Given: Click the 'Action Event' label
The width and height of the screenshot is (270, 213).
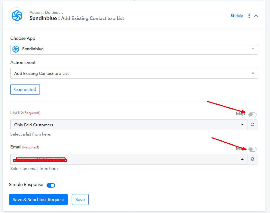Looking at the screenshot, I should click(23, 62).
